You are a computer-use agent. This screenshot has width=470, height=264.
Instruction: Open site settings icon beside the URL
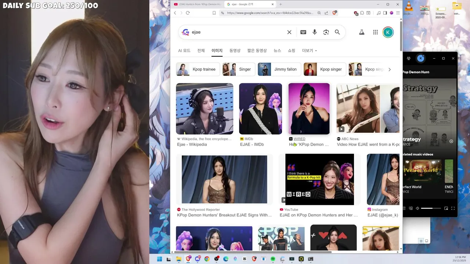point(222,13)
